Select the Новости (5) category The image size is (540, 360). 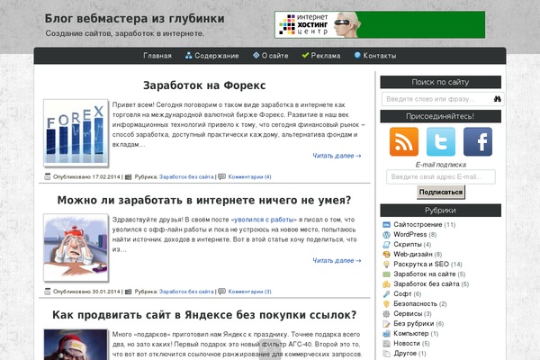click(x=411, y=344)
